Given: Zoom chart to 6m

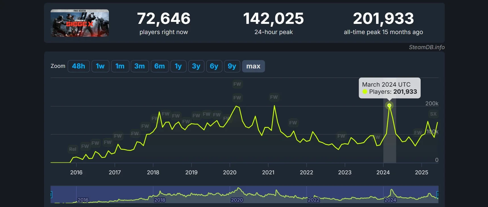Looking at the screenshot, I should (x=159, y=66).
